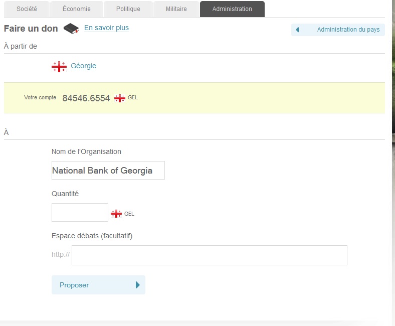This screenshot has height=326, width=395.
Task: Go back to Administration du pays
Action: click(338, 30)
